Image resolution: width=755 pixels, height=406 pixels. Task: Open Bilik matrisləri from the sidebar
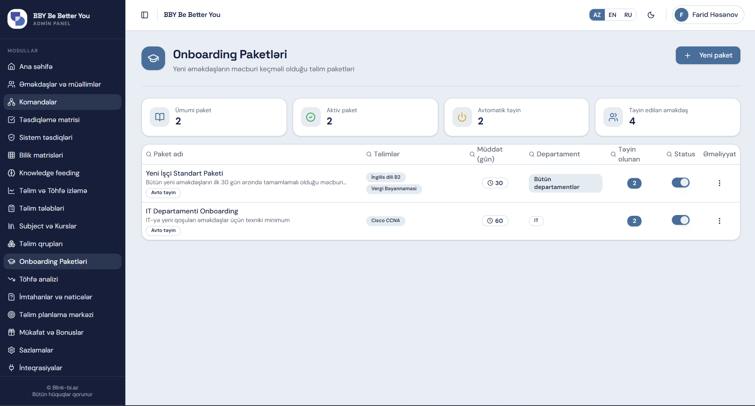[63, 155]
